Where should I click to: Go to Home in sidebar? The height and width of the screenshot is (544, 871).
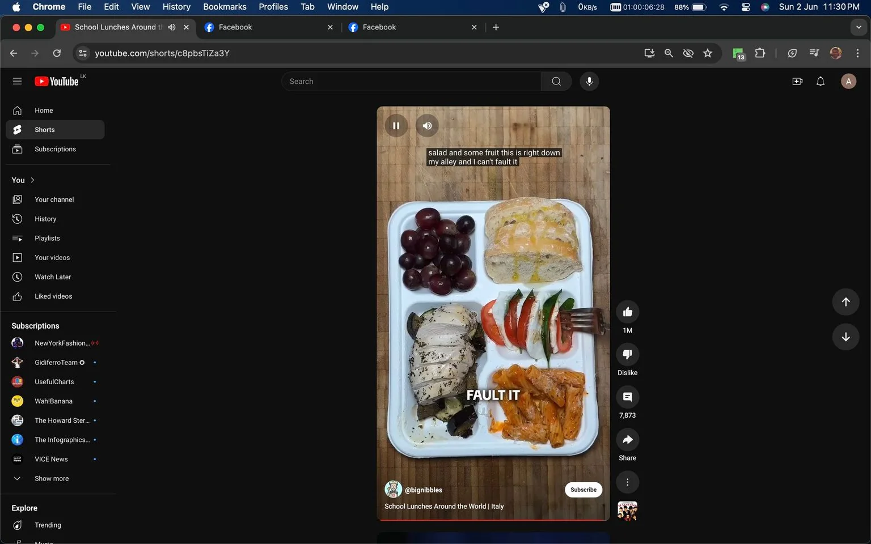tap(55, 110)
